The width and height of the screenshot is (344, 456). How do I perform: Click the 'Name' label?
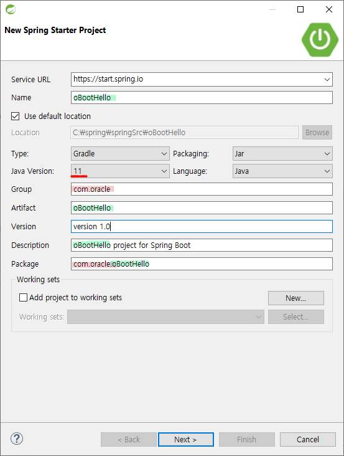tap(21, 98)
